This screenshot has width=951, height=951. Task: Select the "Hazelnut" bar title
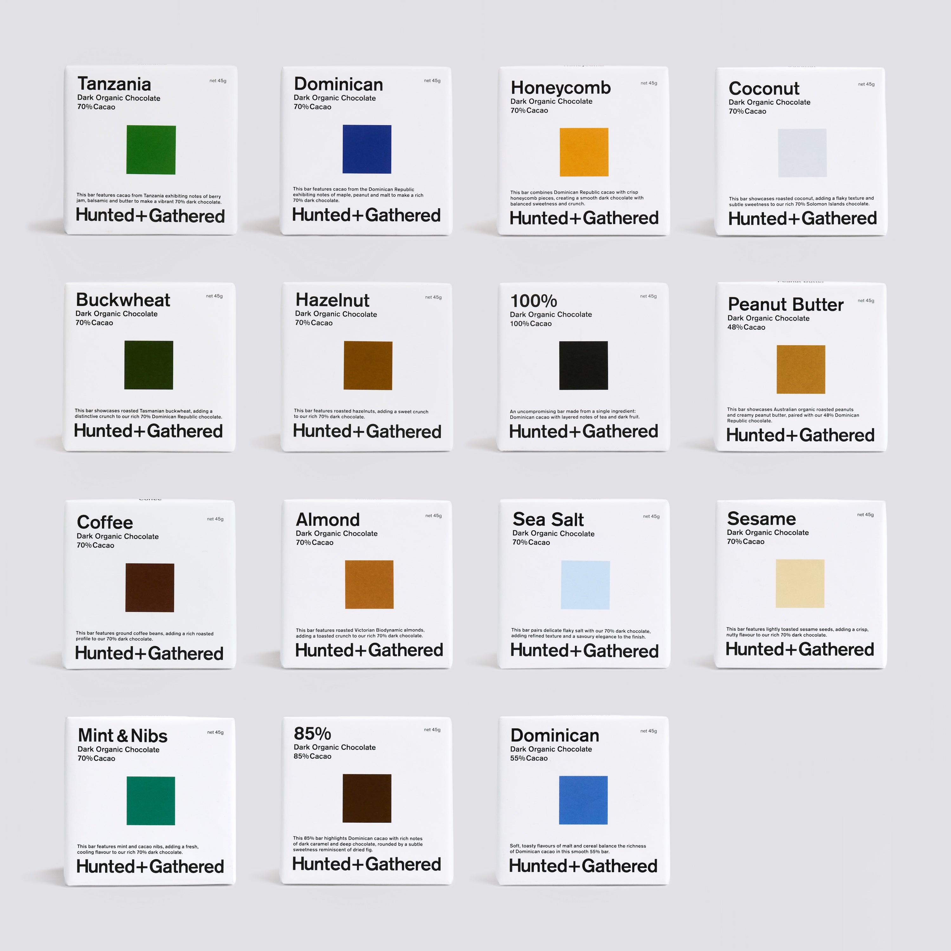tap(332, 300)
